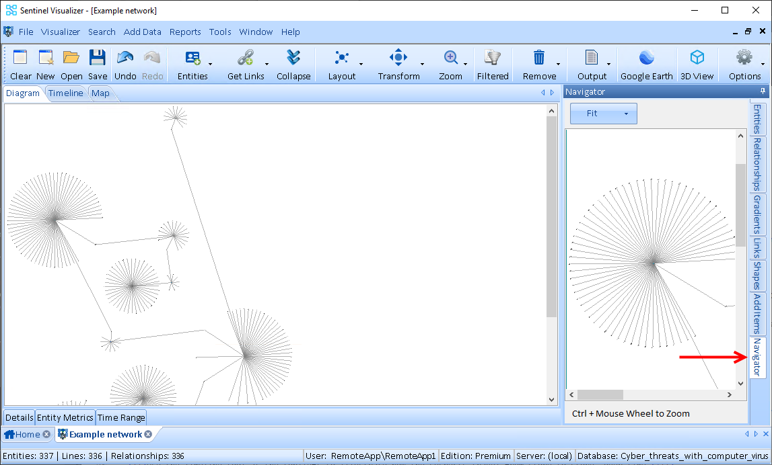Show the Relationships side panel
Image resolution: width=772 pixels, height=465 pixels.
tap(757, 164)
